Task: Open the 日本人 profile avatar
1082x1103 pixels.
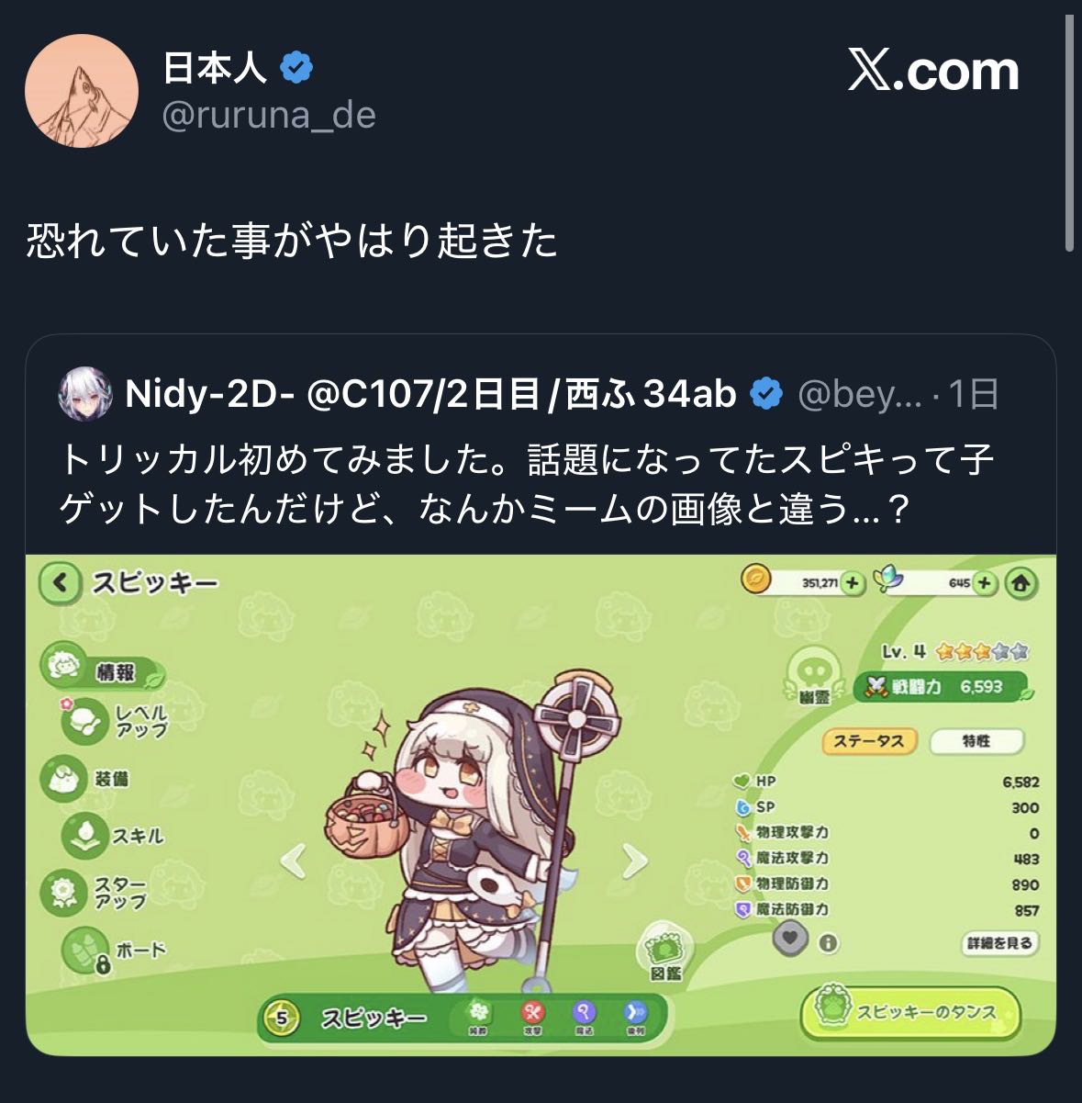Action: 82,91
